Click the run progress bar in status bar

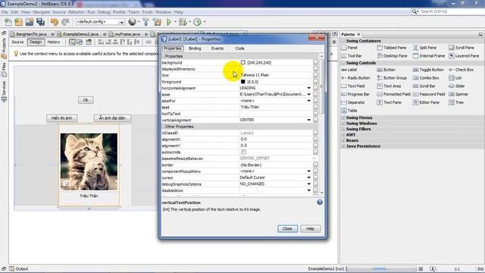[x=382, y=268]
